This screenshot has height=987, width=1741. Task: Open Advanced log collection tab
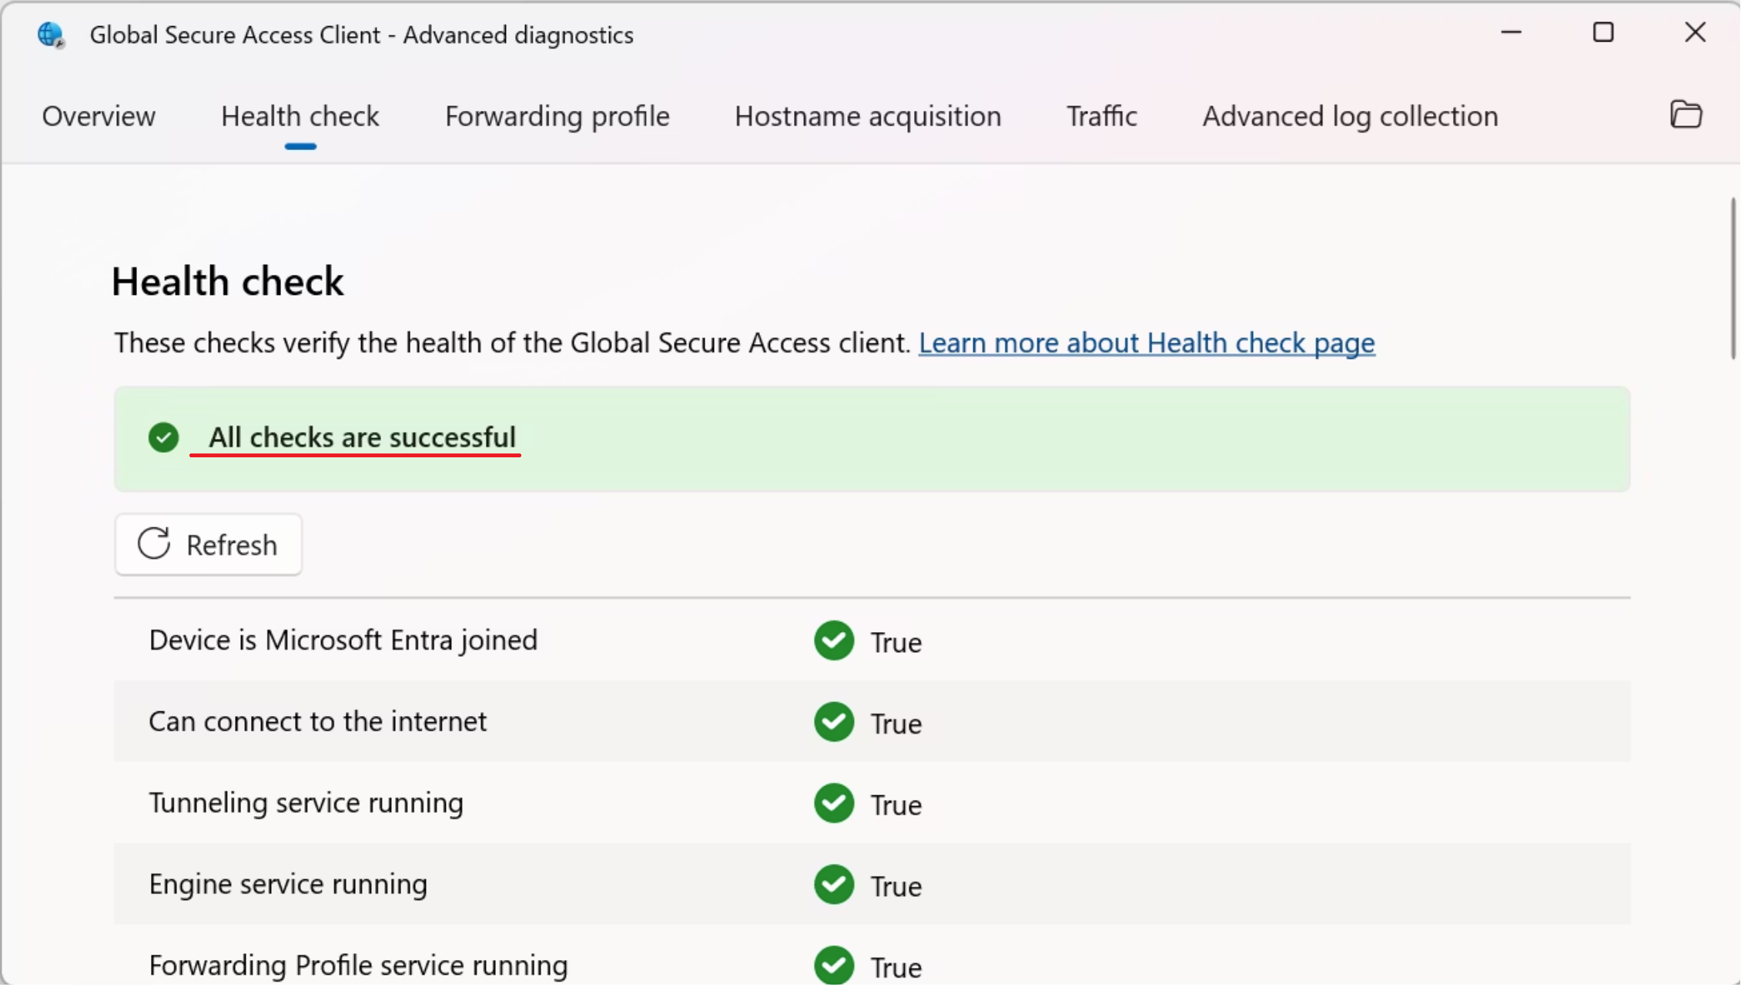[1350, 116]
